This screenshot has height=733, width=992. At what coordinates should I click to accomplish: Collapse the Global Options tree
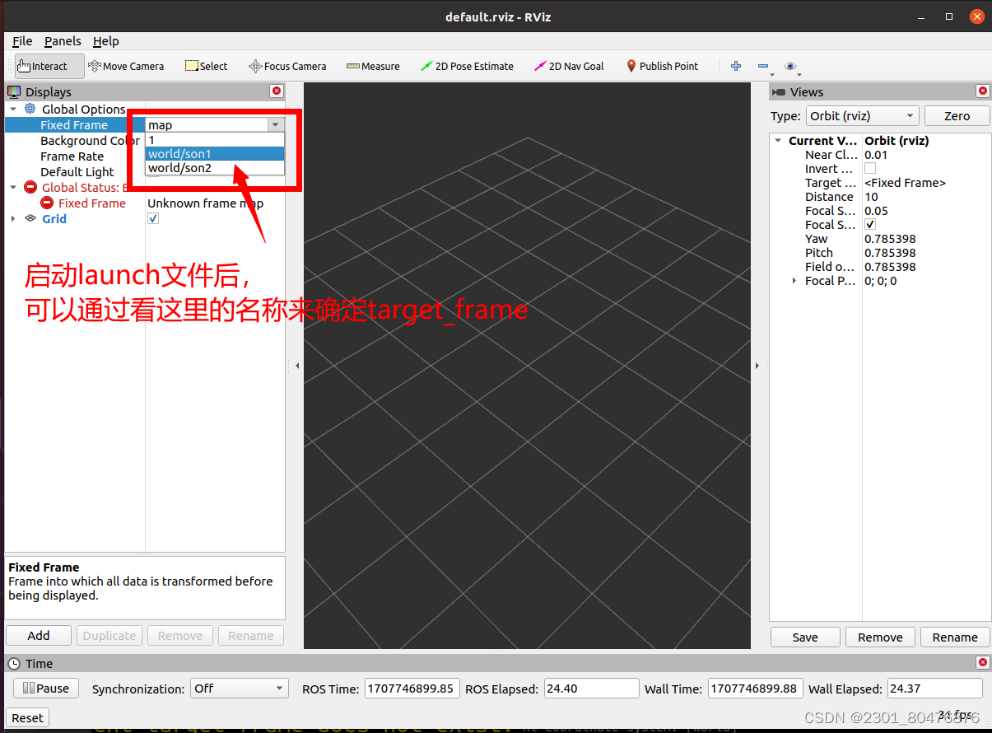[x=13, y=109]
